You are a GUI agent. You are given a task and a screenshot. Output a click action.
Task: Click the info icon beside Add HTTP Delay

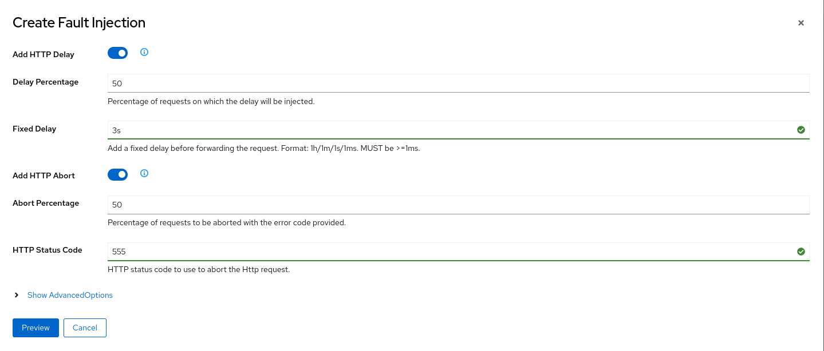[144, 53]
